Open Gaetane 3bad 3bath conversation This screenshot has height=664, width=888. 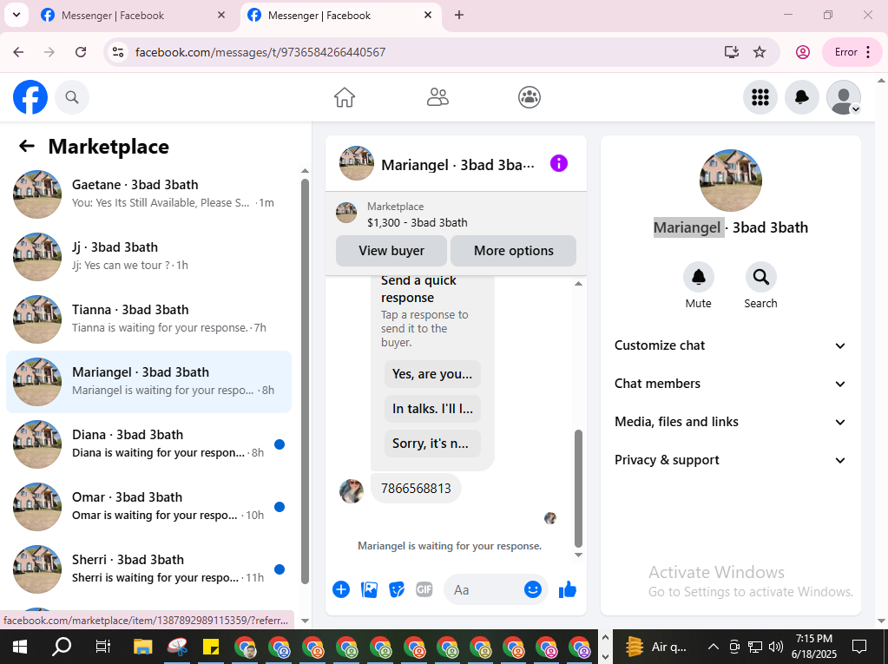click(x=149, y=194)
